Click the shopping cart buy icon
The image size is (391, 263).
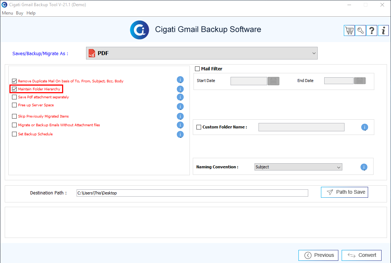coord(349,30)
